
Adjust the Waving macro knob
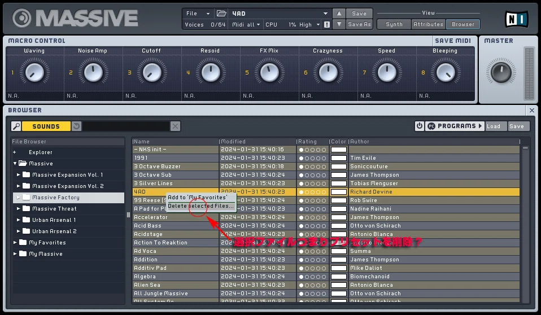[34, 72]
